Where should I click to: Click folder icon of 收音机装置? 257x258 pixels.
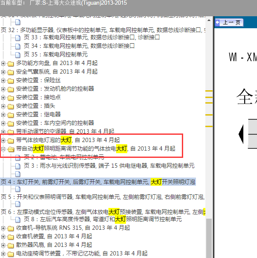pos(11,237)
